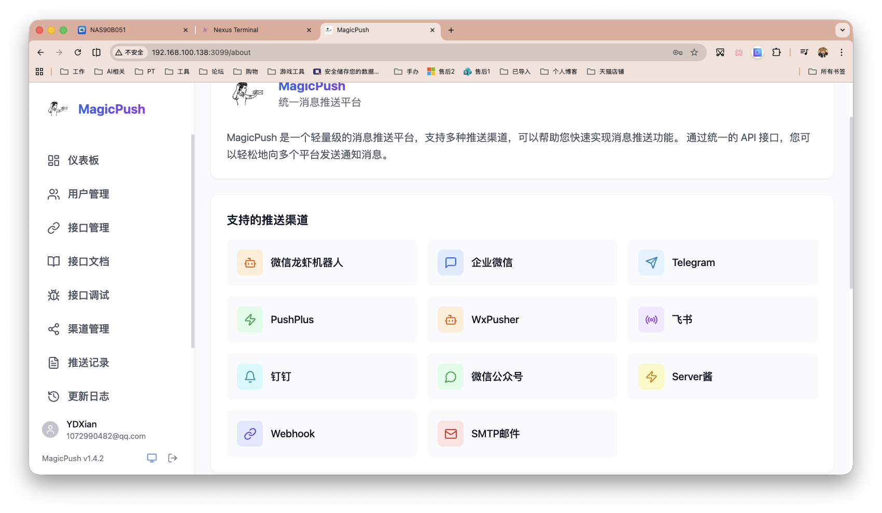Select the 用户管理 user management icon

pyautogui.click(x=53, y=194)
